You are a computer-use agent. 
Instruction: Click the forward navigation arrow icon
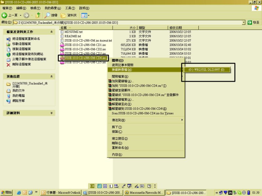click(26, 15)
